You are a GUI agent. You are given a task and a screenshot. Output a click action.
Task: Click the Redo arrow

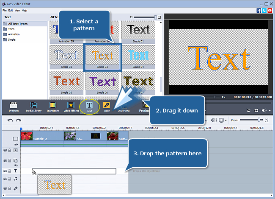pyautogui.click(x=19, y=121)
